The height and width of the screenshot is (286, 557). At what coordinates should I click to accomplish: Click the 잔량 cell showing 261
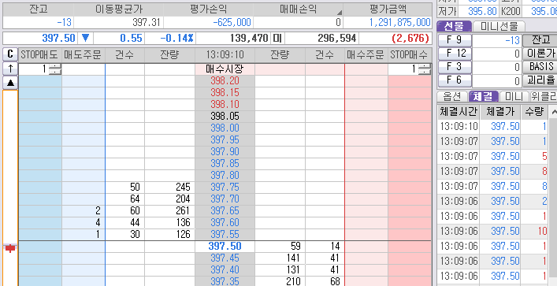169,210
